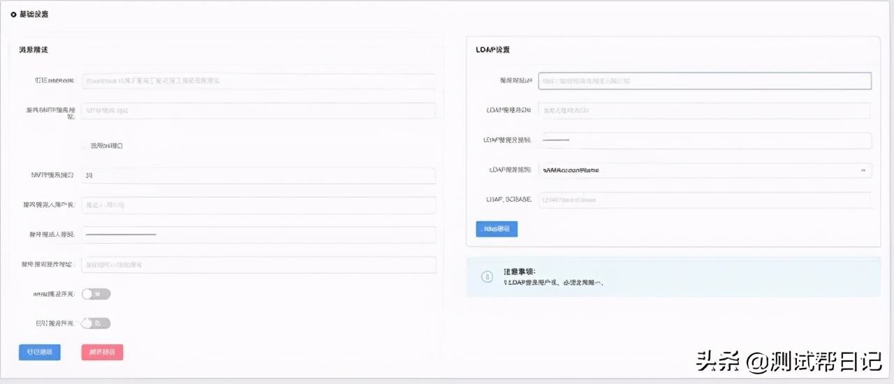Click the blue button beside the pink button
The image size is (894, 384).
[40, 352]
